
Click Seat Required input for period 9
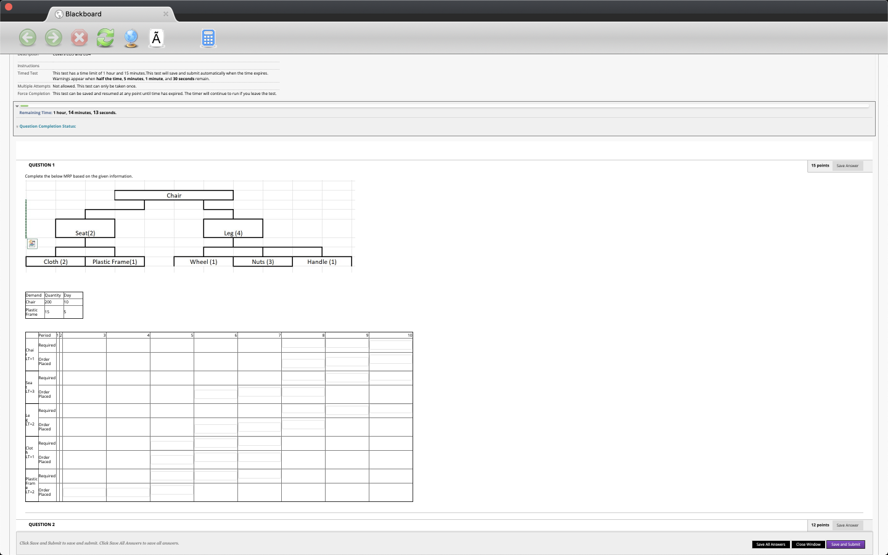(347, 377)
